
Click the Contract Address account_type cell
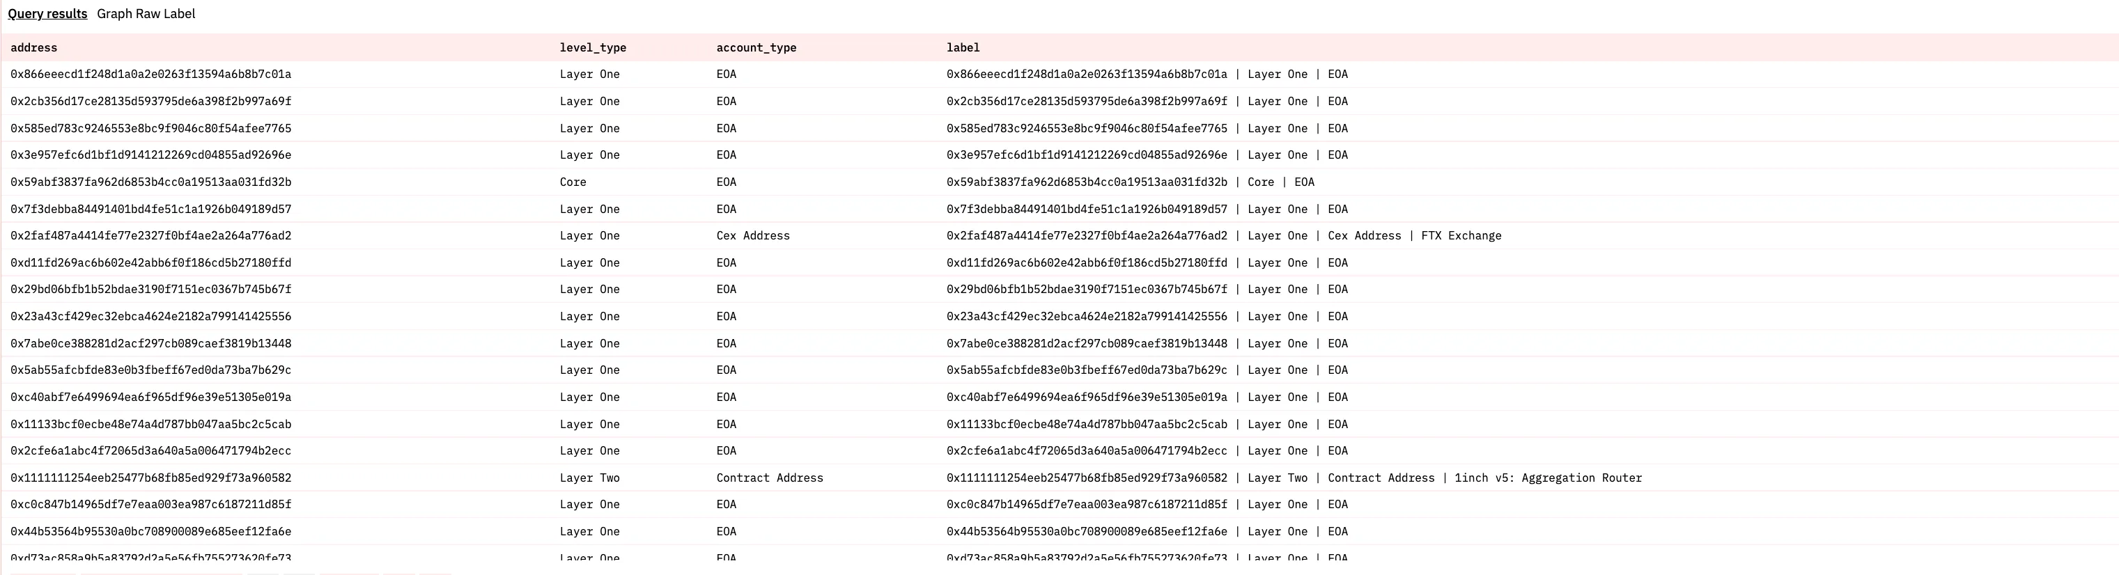click(x=769, y=478)
